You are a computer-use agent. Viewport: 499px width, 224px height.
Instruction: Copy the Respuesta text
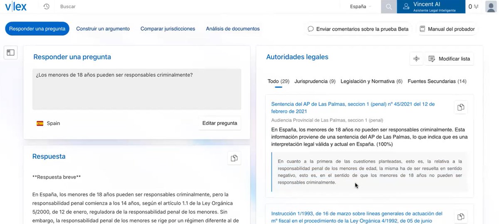coord(235,158)
